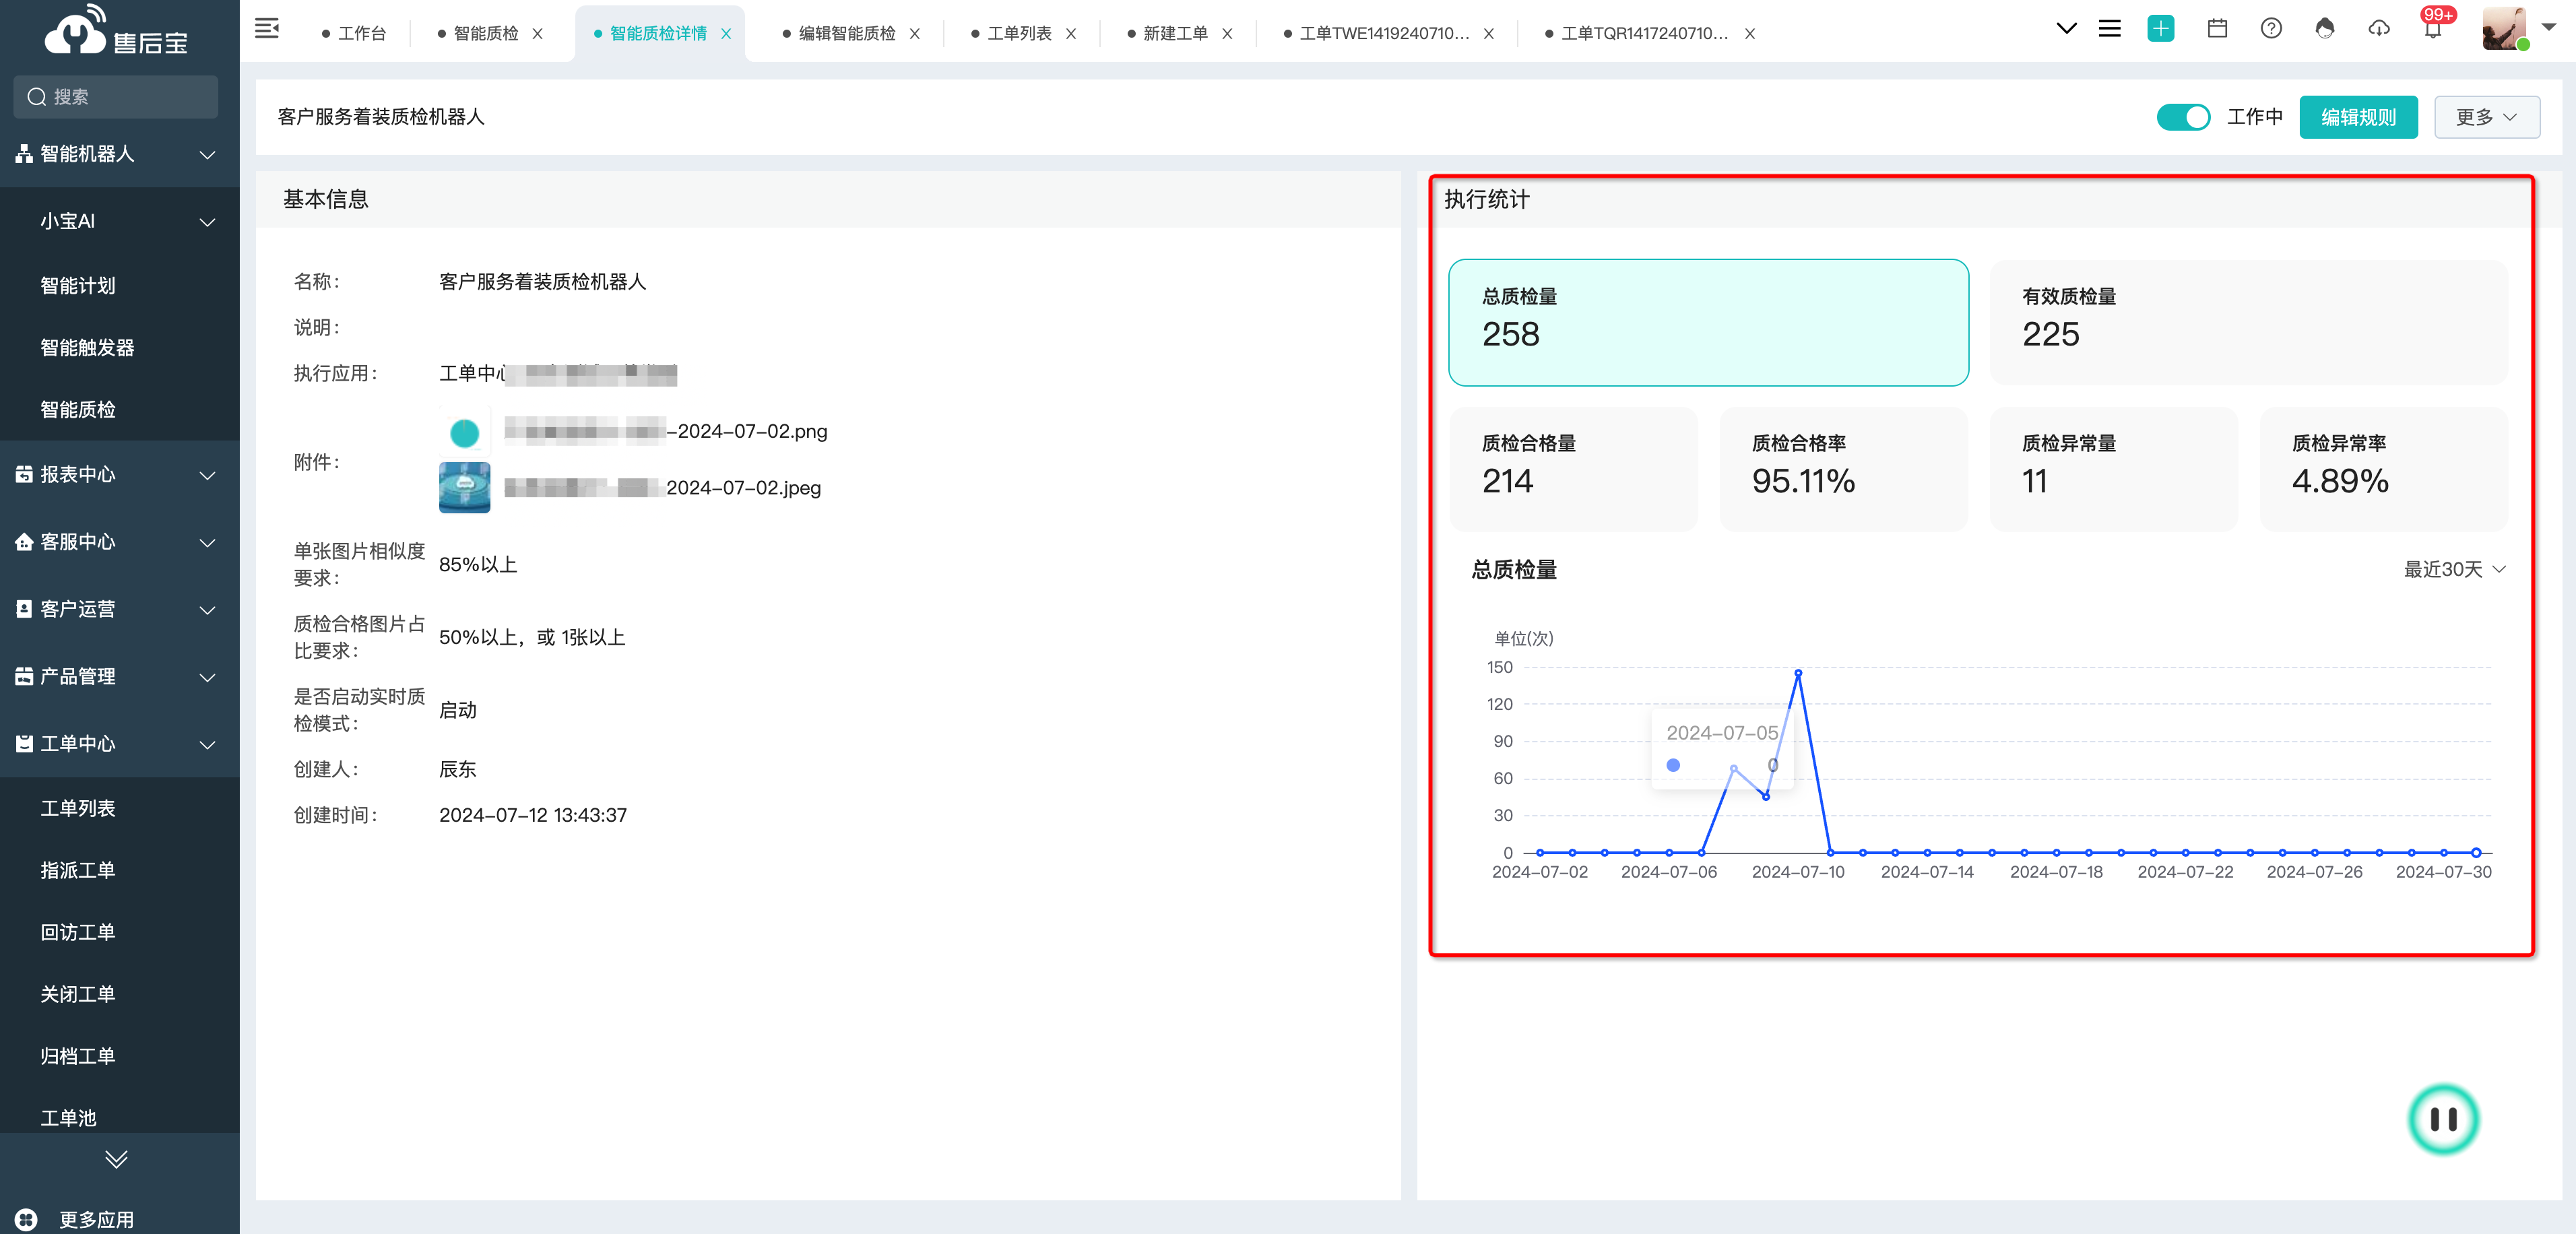The image size is (2576, 1234).
Task: Expand the arrow beside the avatar
Action: [2549, 28]
